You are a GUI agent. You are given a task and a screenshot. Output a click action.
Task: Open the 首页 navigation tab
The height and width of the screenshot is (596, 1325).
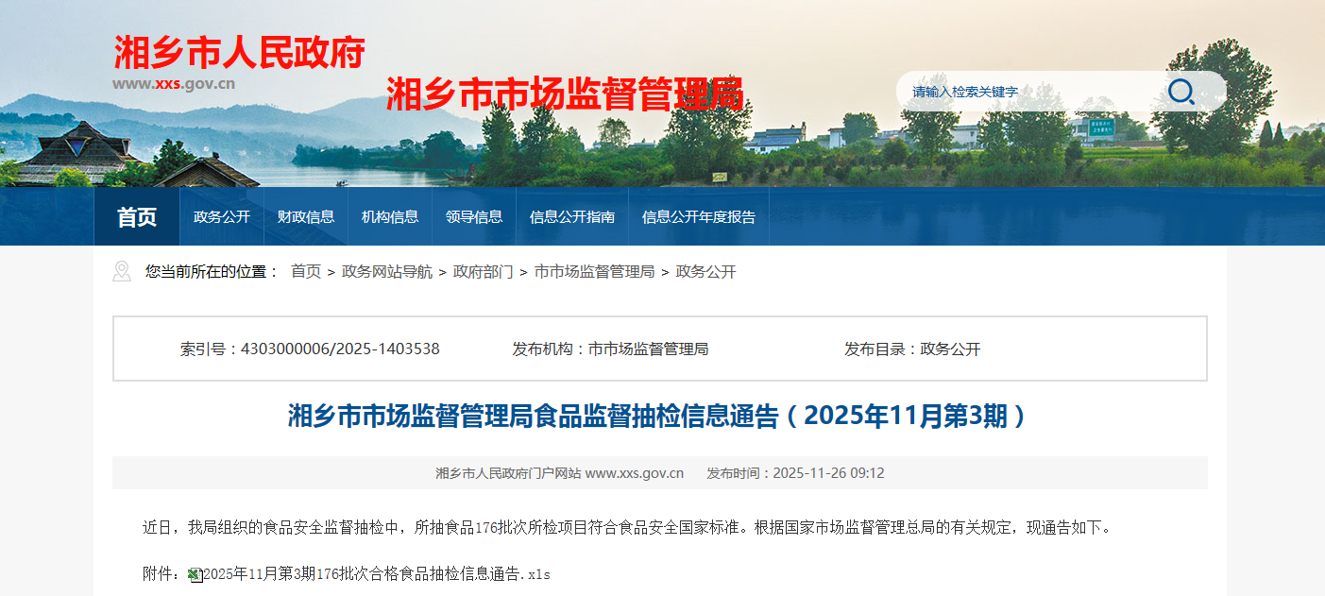(x=137, y=217)
